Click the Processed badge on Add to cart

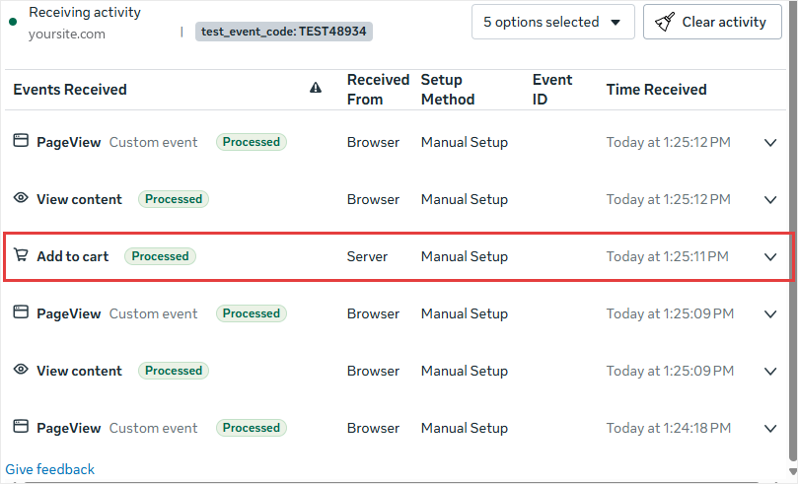click(161, 256)
